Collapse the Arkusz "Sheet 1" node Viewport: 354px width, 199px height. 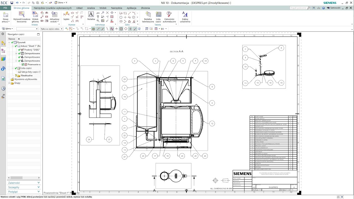[13, 46]
